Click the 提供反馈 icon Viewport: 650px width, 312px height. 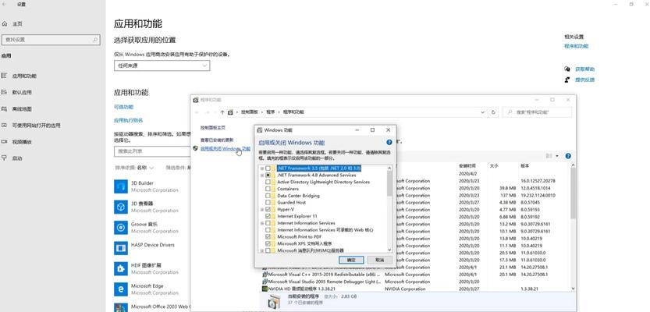tap(567, 80)
